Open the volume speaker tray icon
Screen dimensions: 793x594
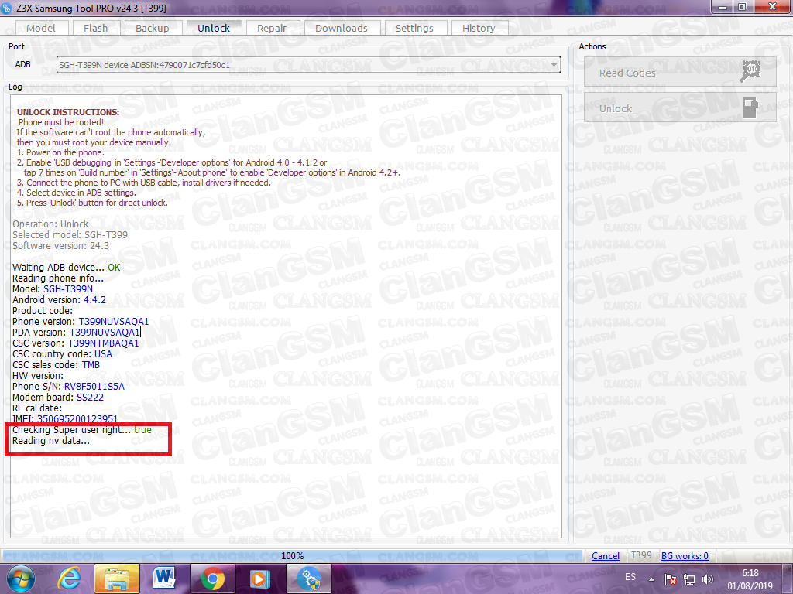708,579
